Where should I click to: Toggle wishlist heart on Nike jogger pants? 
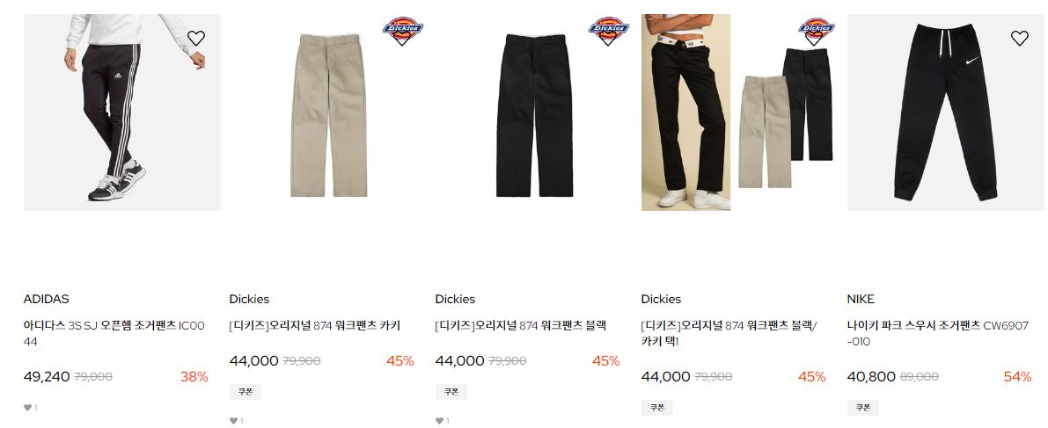(x=1019, y=38)
